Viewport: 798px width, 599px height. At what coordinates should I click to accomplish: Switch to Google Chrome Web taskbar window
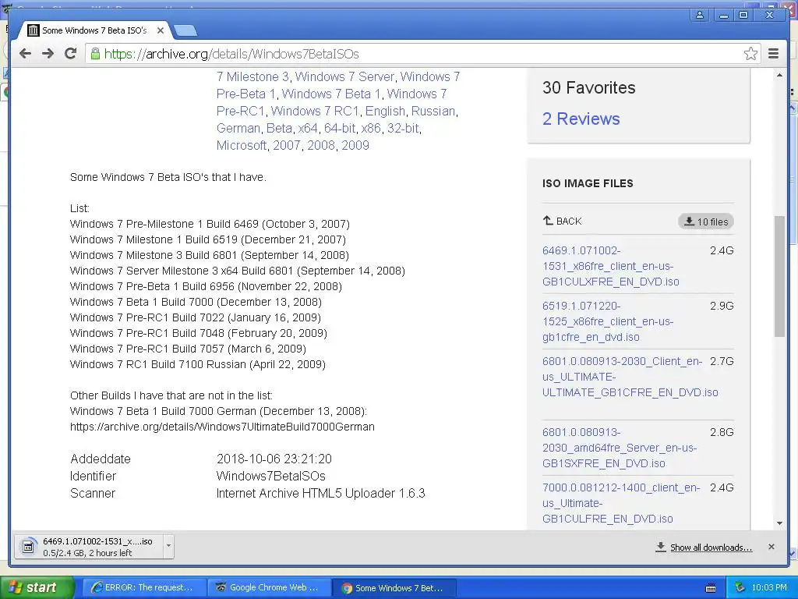tap(269, 588)
